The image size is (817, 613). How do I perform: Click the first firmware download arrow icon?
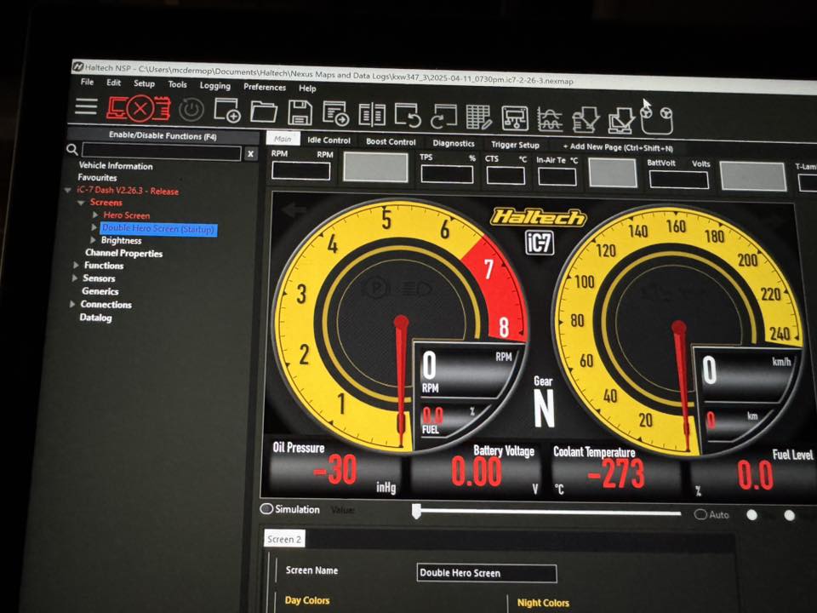coord(586,120)
